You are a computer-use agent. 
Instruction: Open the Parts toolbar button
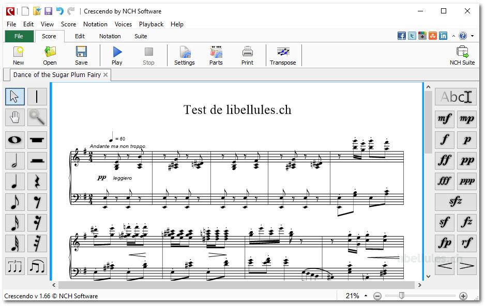coord(216,56)
